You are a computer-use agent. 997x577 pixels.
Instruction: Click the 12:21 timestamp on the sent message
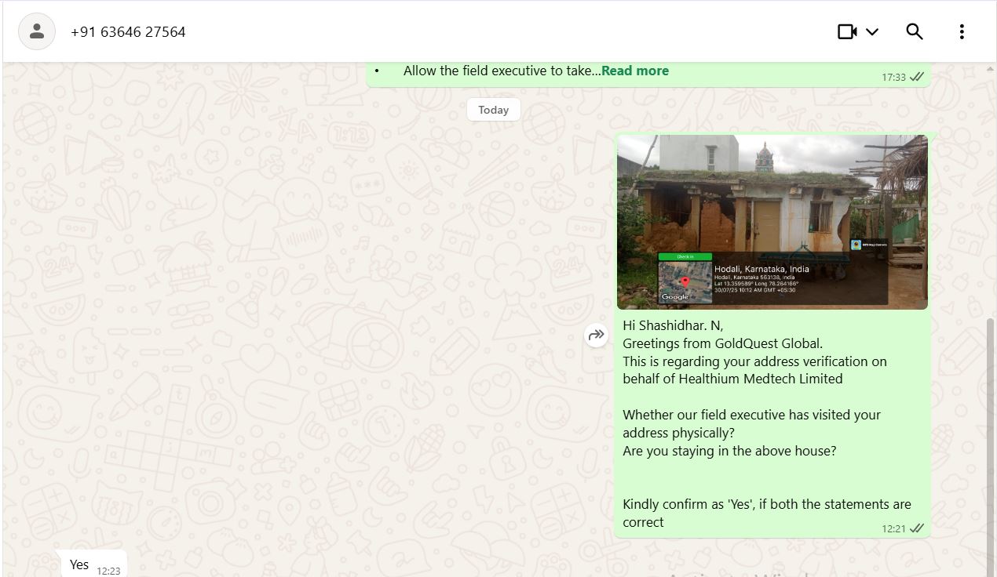point(893,528)
